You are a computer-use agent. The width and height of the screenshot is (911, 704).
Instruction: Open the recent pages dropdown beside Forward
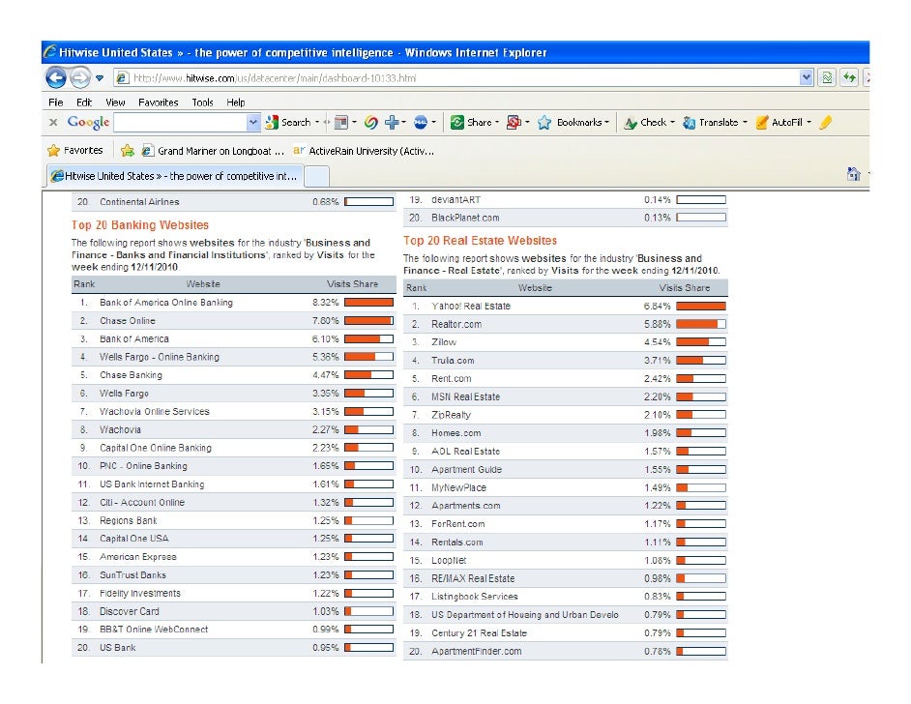(x=100, y=77)
